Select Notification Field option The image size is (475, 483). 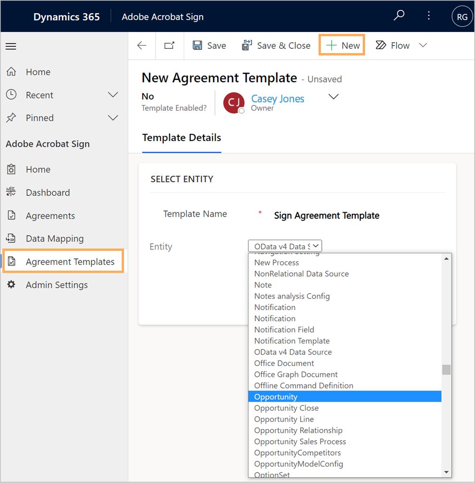tap(345, 330)
